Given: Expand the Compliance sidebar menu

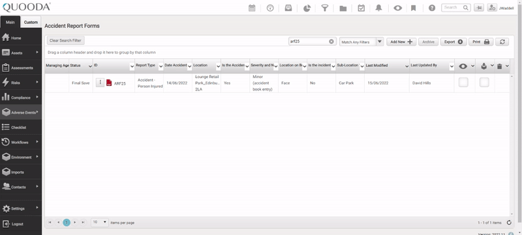Looking at the screenshot, I should coord(21,98).
